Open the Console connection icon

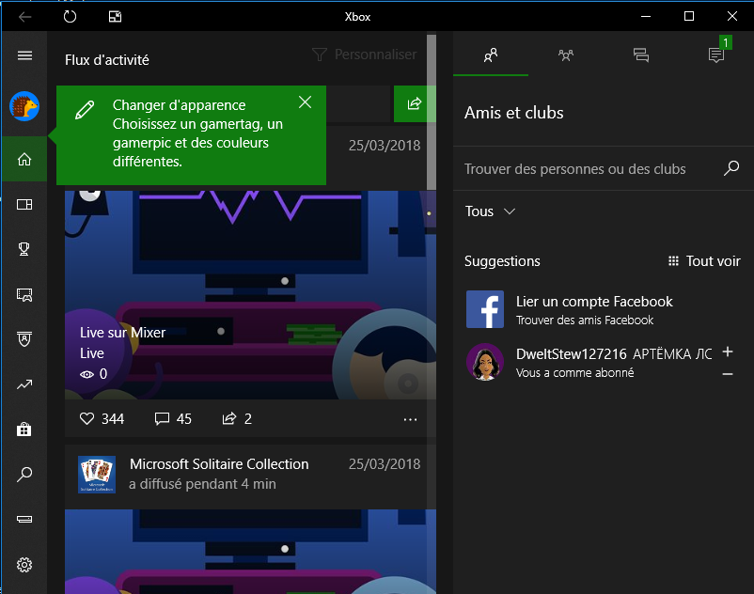pyautogui.click(x=24, y=519)
